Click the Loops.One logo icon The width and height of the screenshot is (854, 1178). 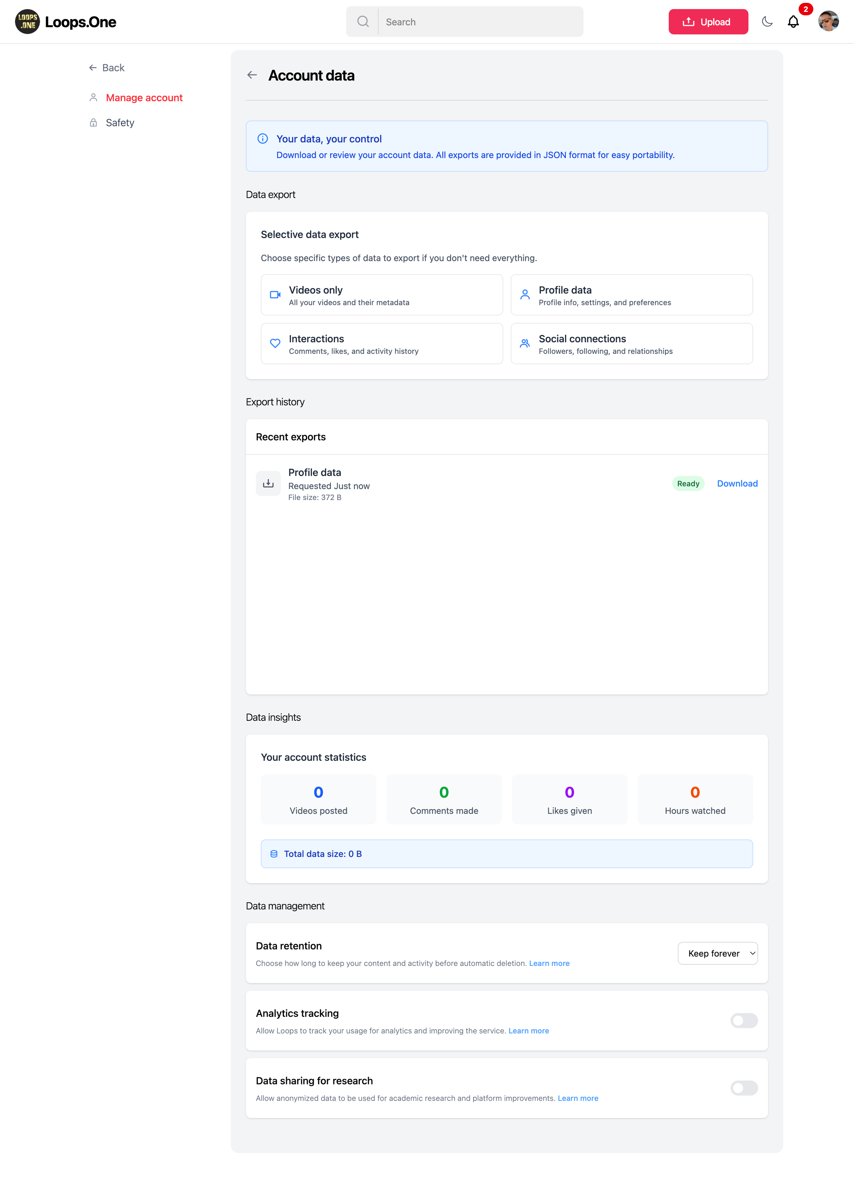[27, 22]
